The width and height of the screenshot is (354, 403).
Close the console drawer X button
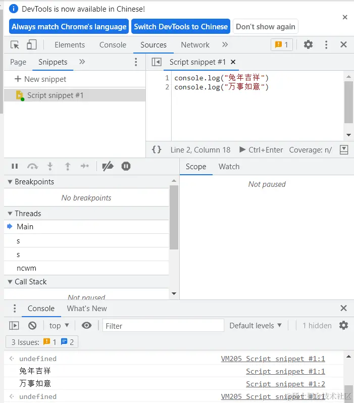343,308
